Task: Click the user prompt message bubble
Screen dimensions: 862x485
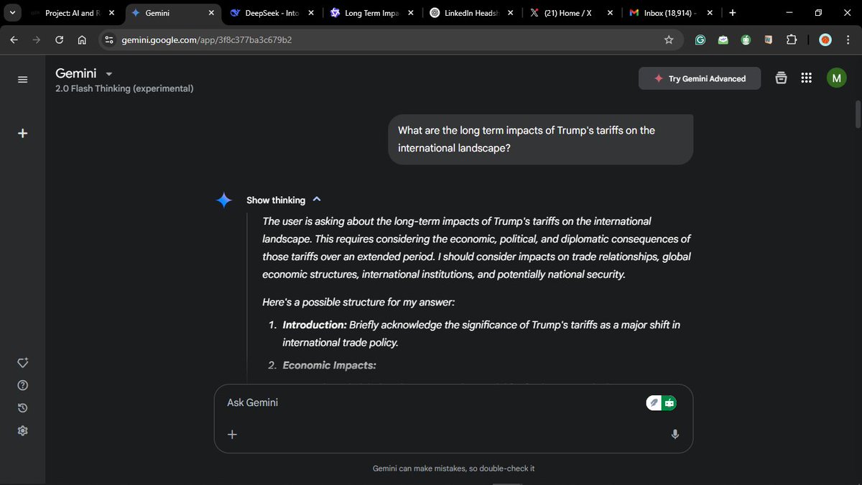Action: coord(541,139)
